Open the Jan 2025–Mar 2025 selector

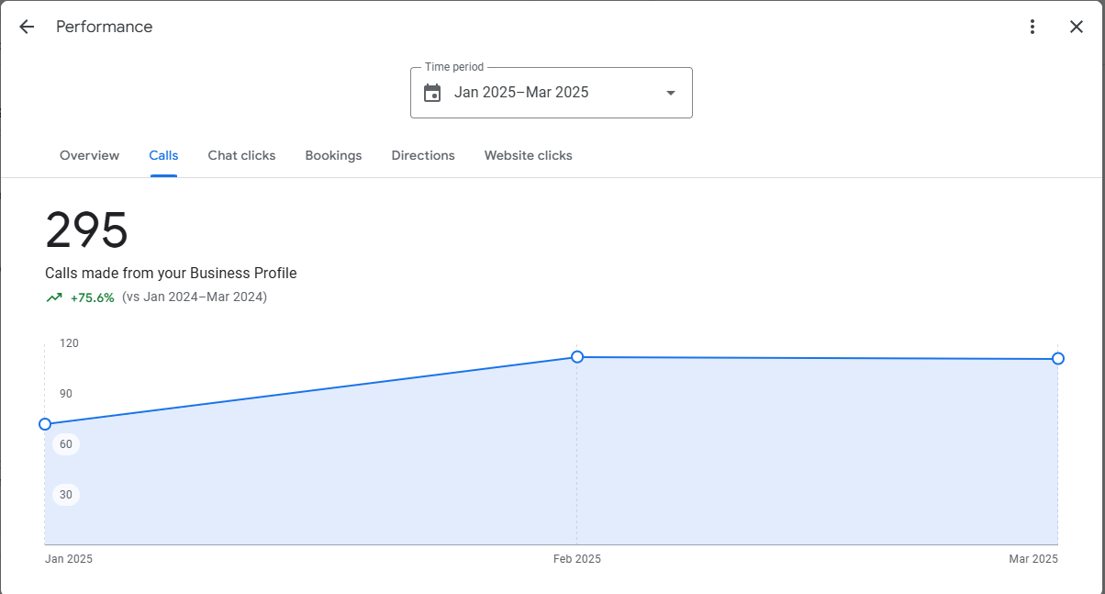pos(552,93)
